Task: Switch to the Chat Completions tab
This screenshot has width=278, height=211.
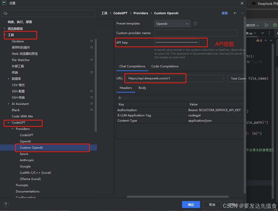Action: 132,66
